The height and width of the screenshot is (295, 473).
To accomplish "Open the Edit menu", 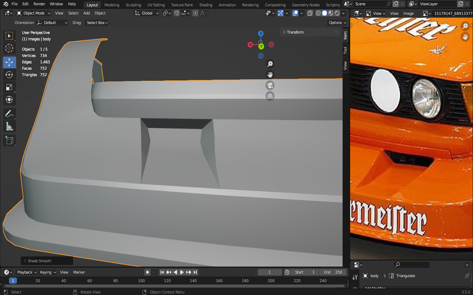I will click(x=25, y=4).
